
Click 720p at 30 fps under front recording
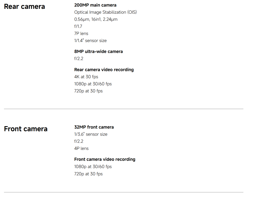coord(88,174)
